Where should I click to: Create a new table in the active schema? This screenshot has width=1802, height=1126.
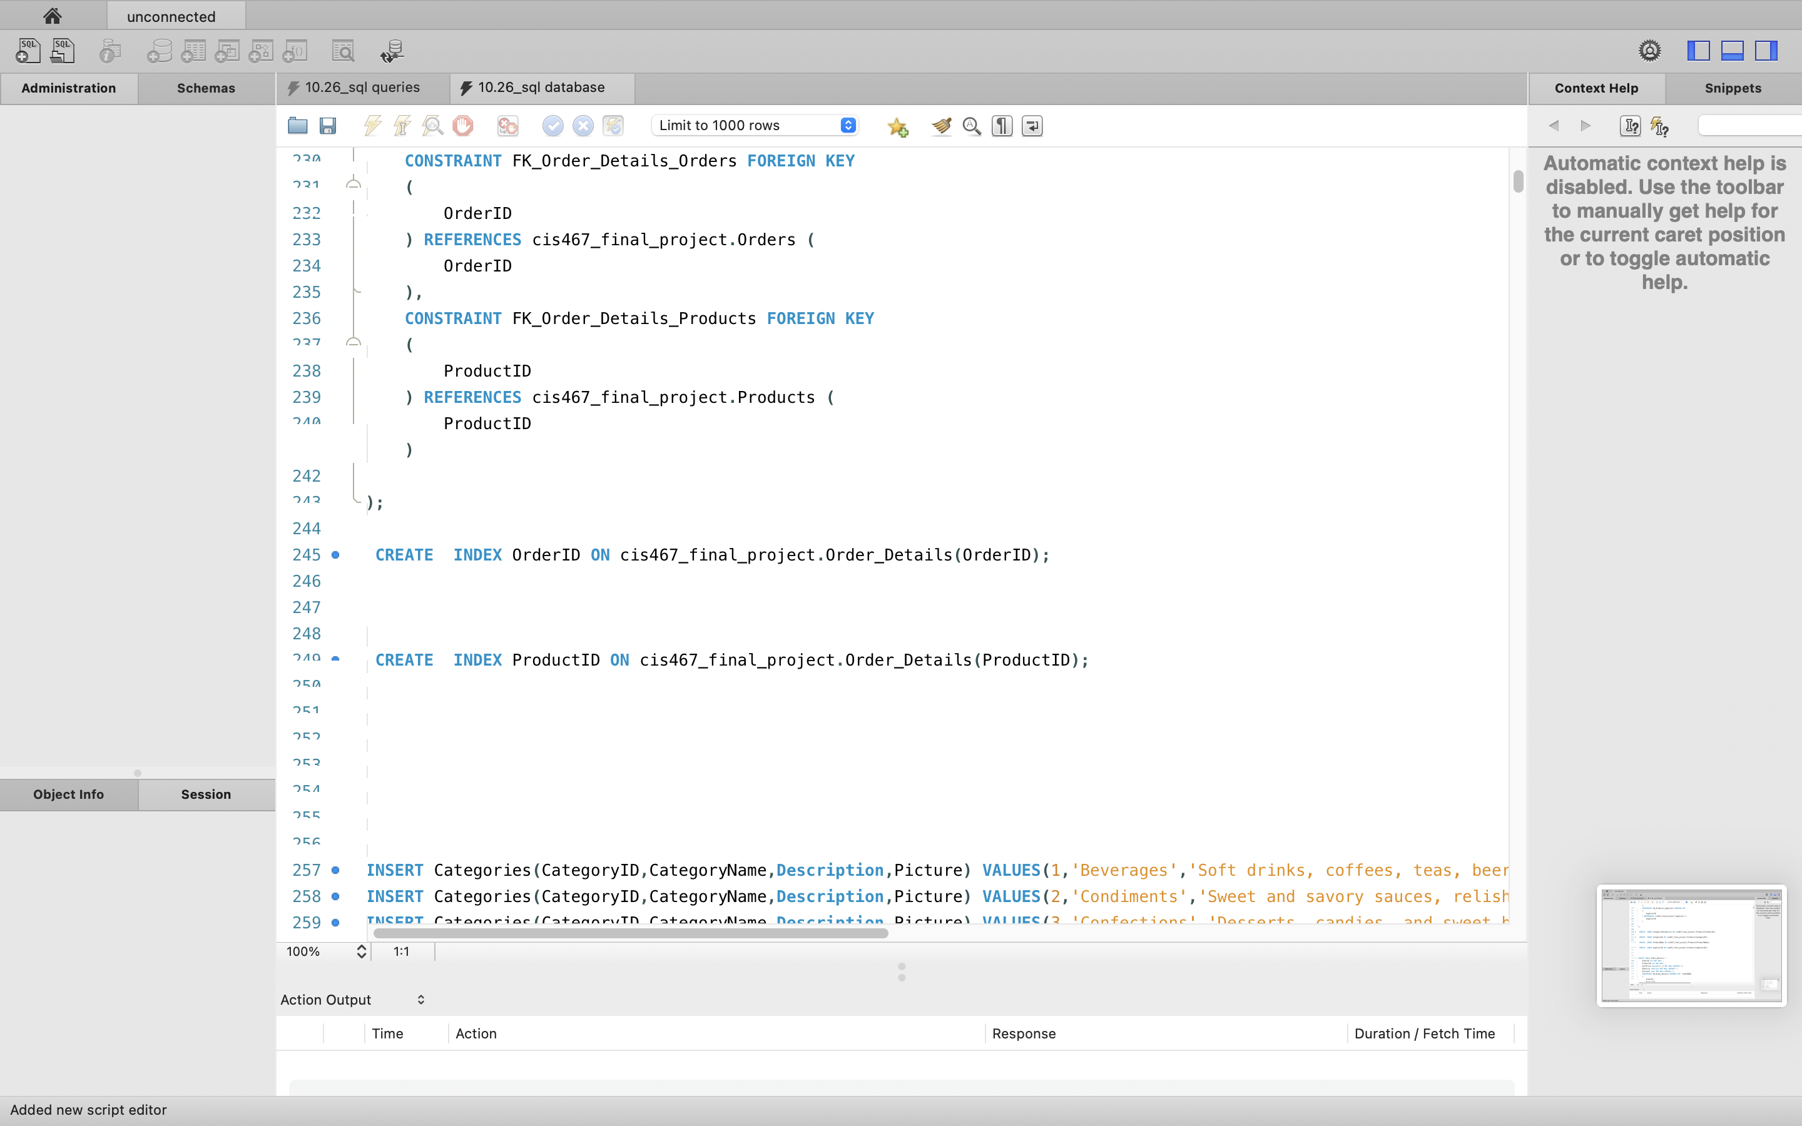(193, 51)
